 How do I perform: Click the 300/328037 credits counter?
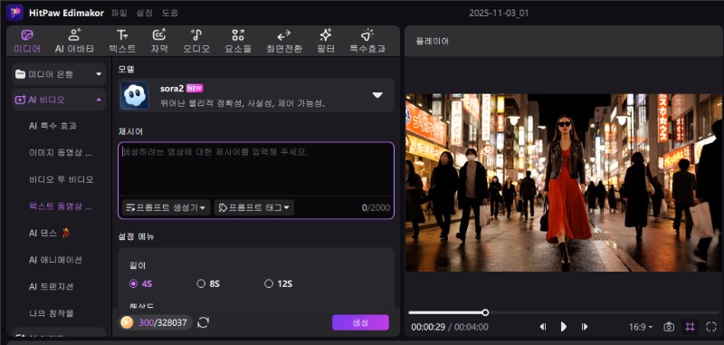tap(163, 322)
